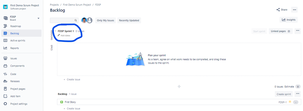
Task: Collapse the FDSP Sprint 1 section
Action: 56,31
